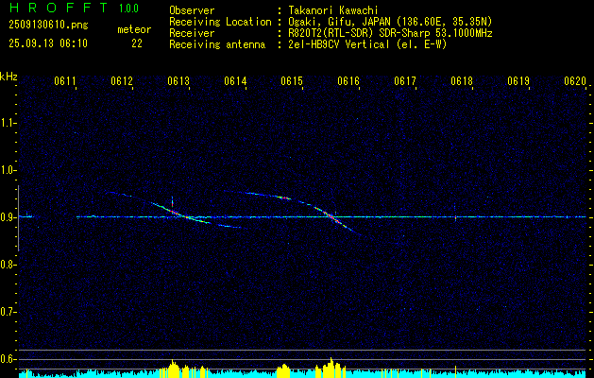This screenshot has width=594, height=378.
Task: Click the 0.8 kHz frequency label
Action: 8,265
